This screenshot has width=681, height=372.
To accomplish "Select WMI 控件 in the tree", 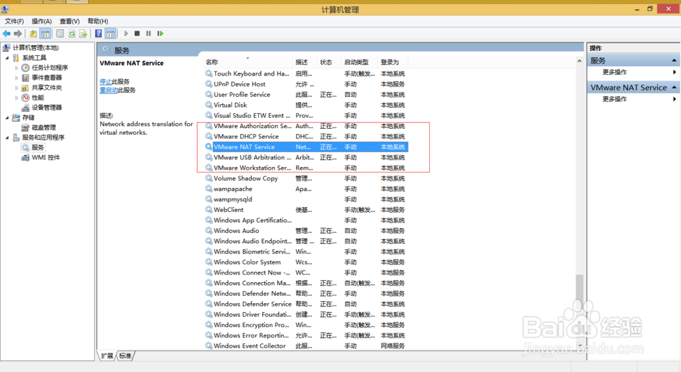I will (46, 157).
